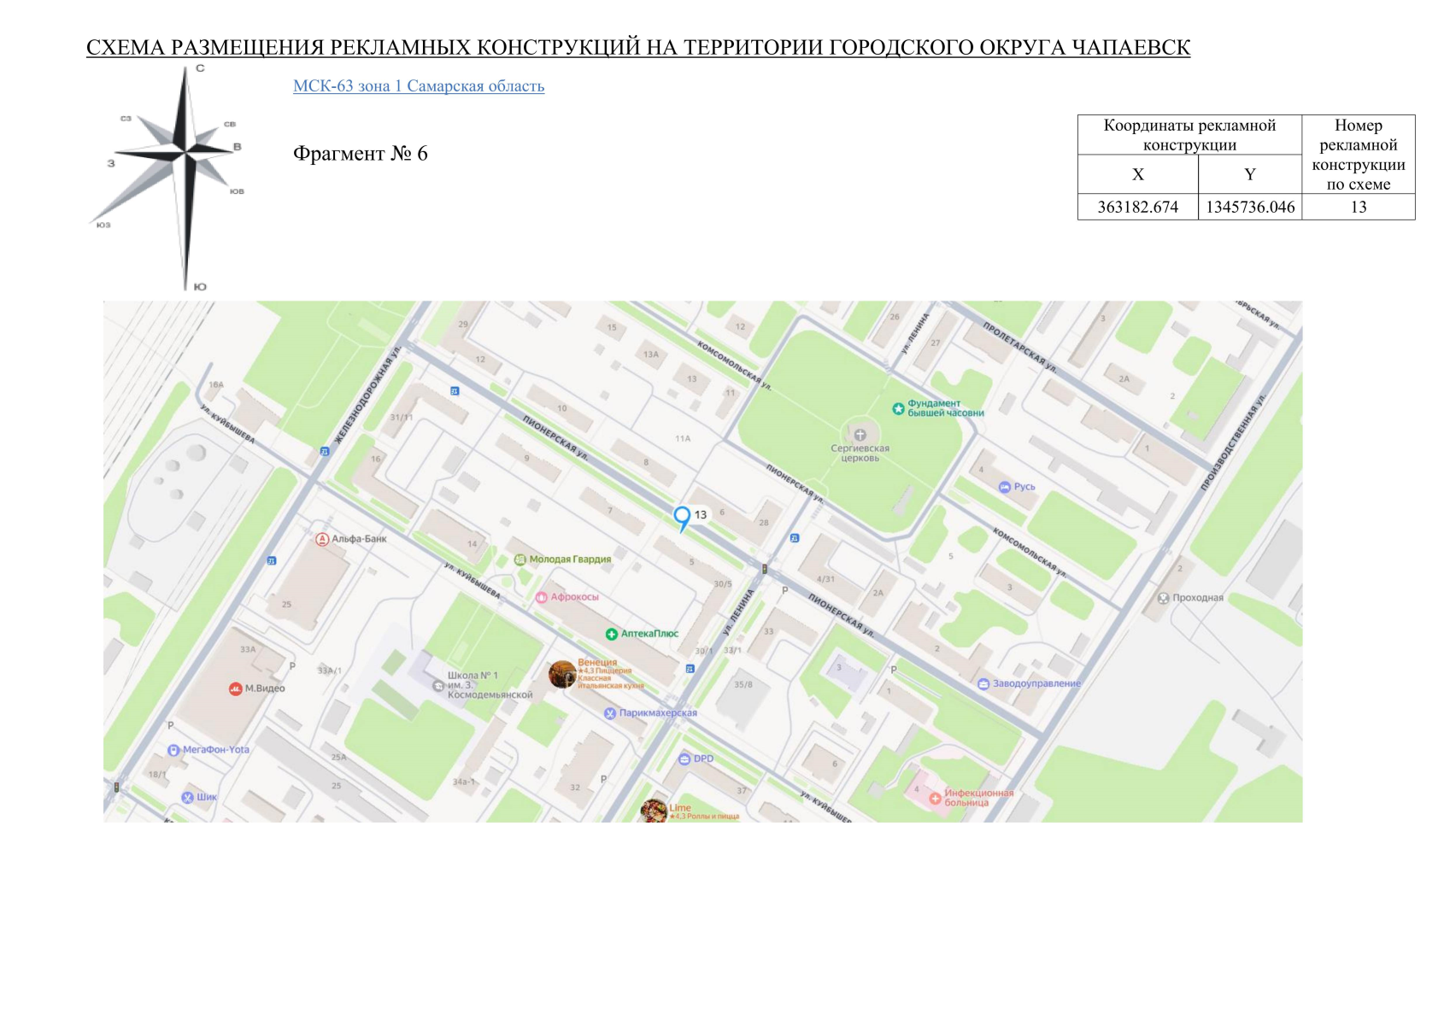Select the Шик store icon

point(187,796)
